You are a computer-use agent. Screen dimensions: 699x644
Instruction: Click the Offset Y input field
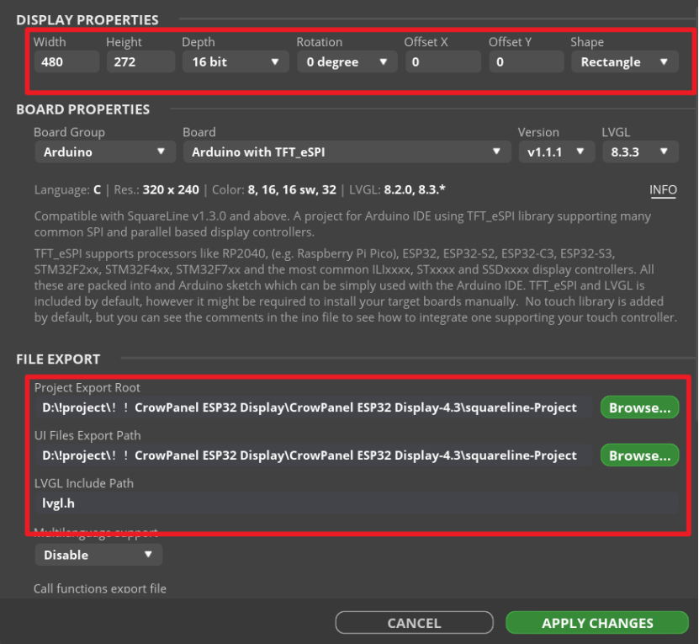(x=527, y=61)
